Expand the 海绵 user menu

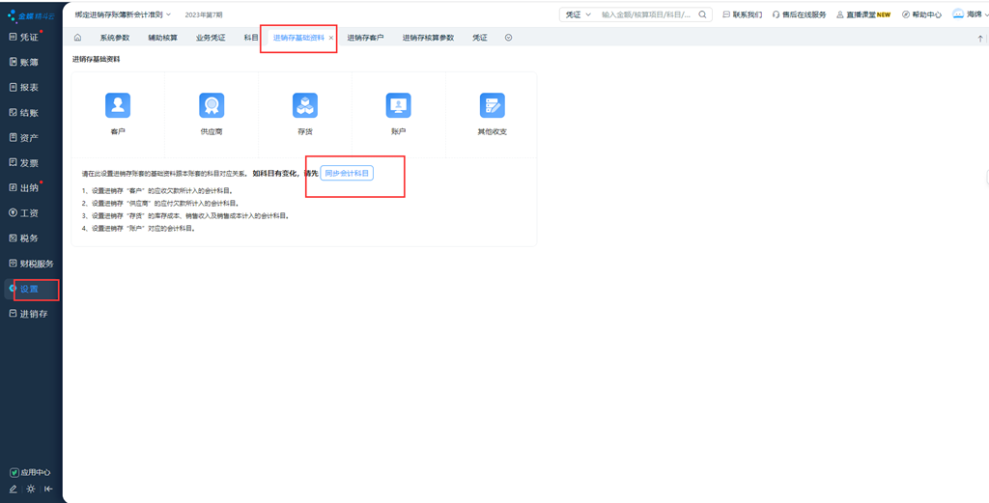(970, 14)
